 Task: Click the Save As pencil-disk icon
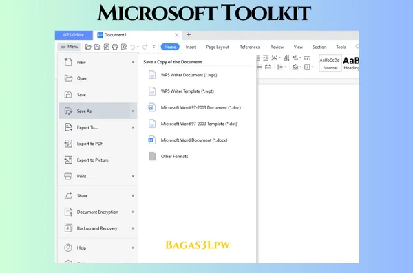click(x=68, y=111)
